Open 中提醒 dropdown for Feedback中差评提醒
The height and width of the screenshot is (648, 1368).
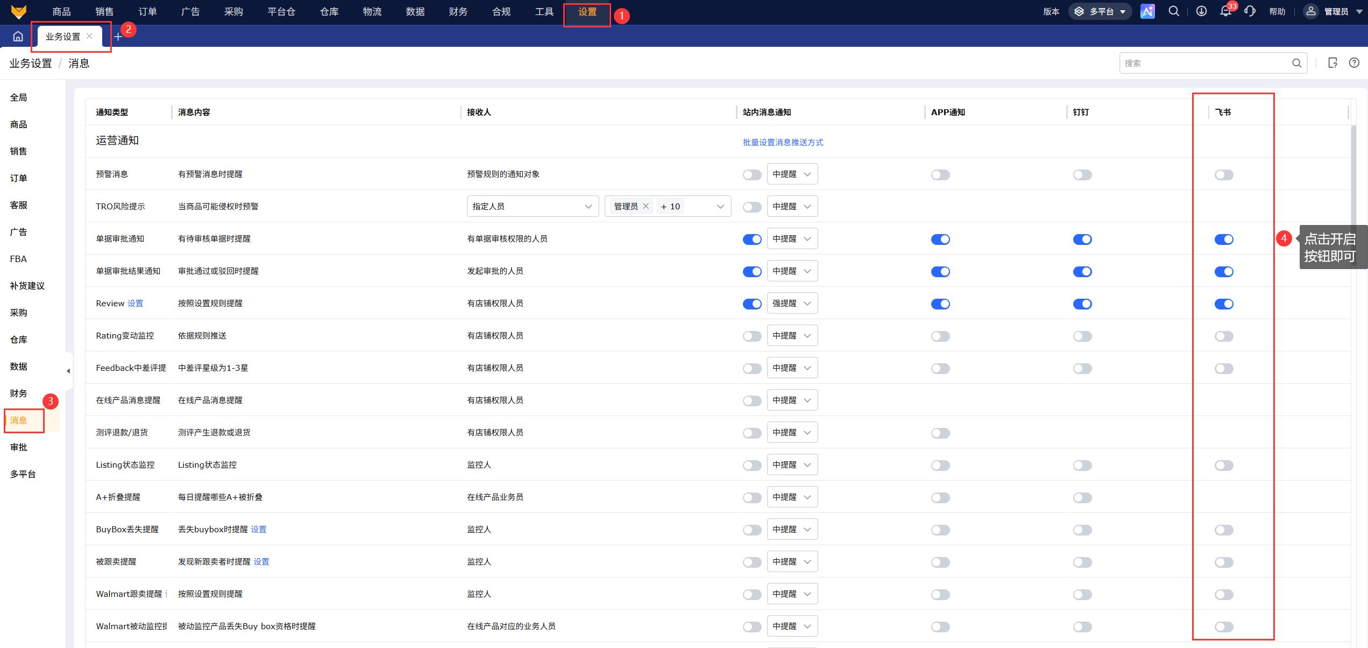point(792,368)
